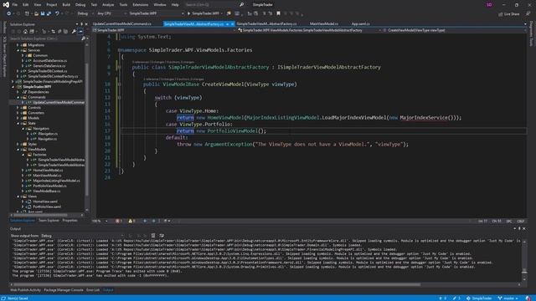Switch to App.xaml.cs tab
536x301 pixels.
click(361, 24)
